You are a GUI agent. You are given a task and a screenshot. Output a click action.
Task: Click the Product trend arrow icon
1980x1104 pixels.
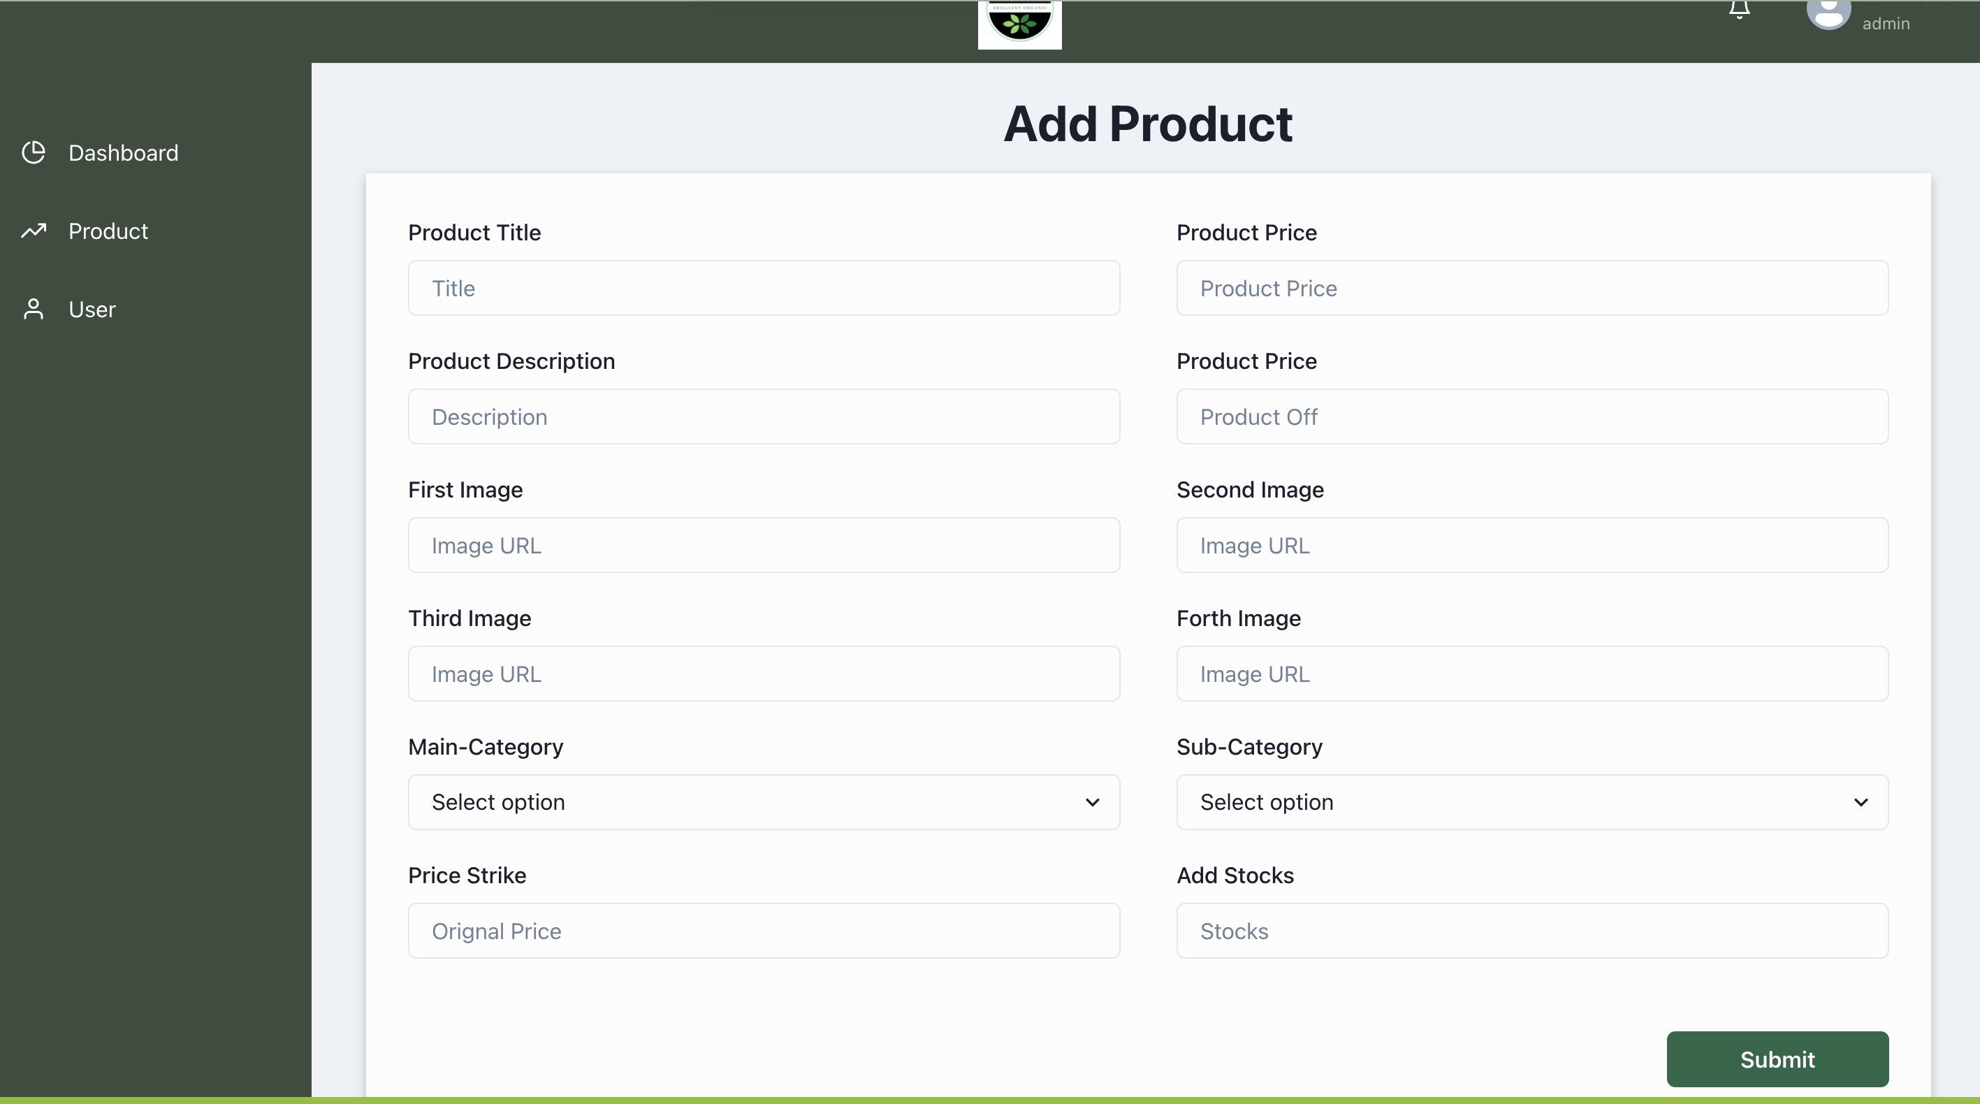(x=34, y=230)
